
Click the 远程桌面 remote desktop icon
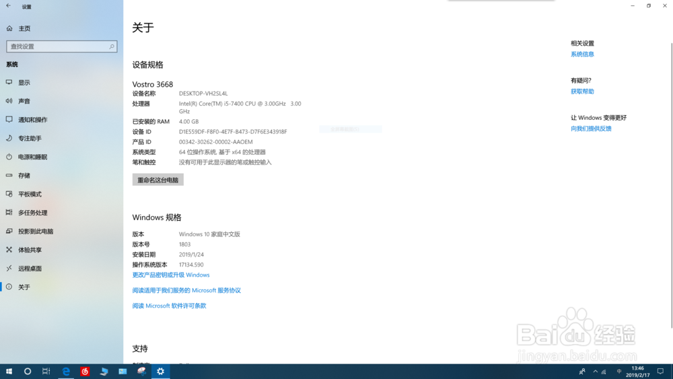(x=9, y=268)
